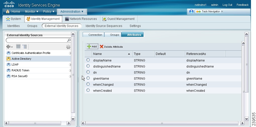
Task: Open the Groups submenu under Identity Management
Action: (x=32, y=26)
